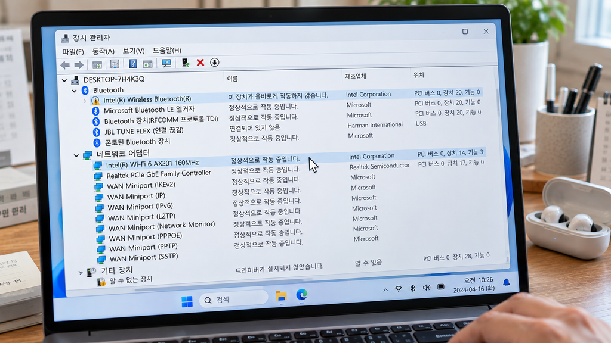
Task: Click the Bluetooth icon in system tray
Action: click(x=412, y=288)
